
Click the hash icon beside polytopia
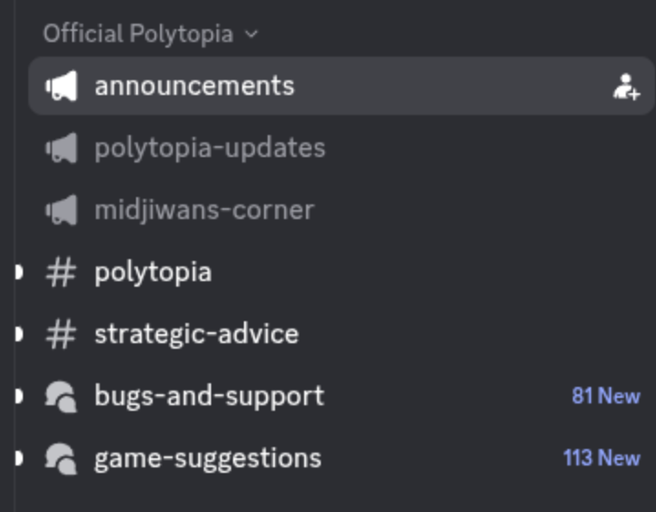tap(61, 272)
